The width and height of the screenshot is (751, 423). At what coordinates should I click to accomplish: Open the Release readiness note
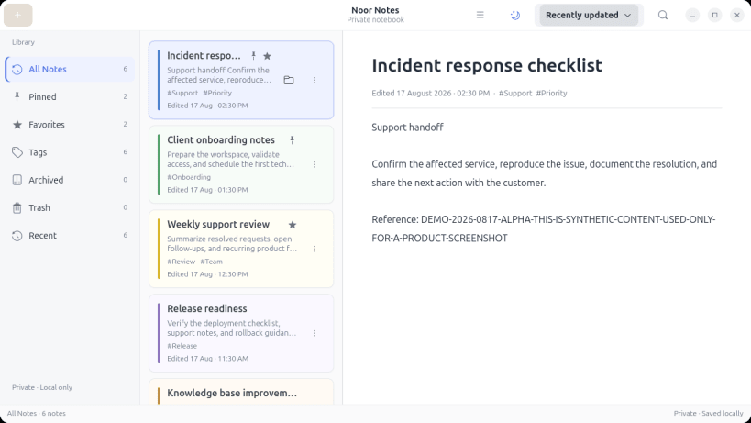click(241, 333)
